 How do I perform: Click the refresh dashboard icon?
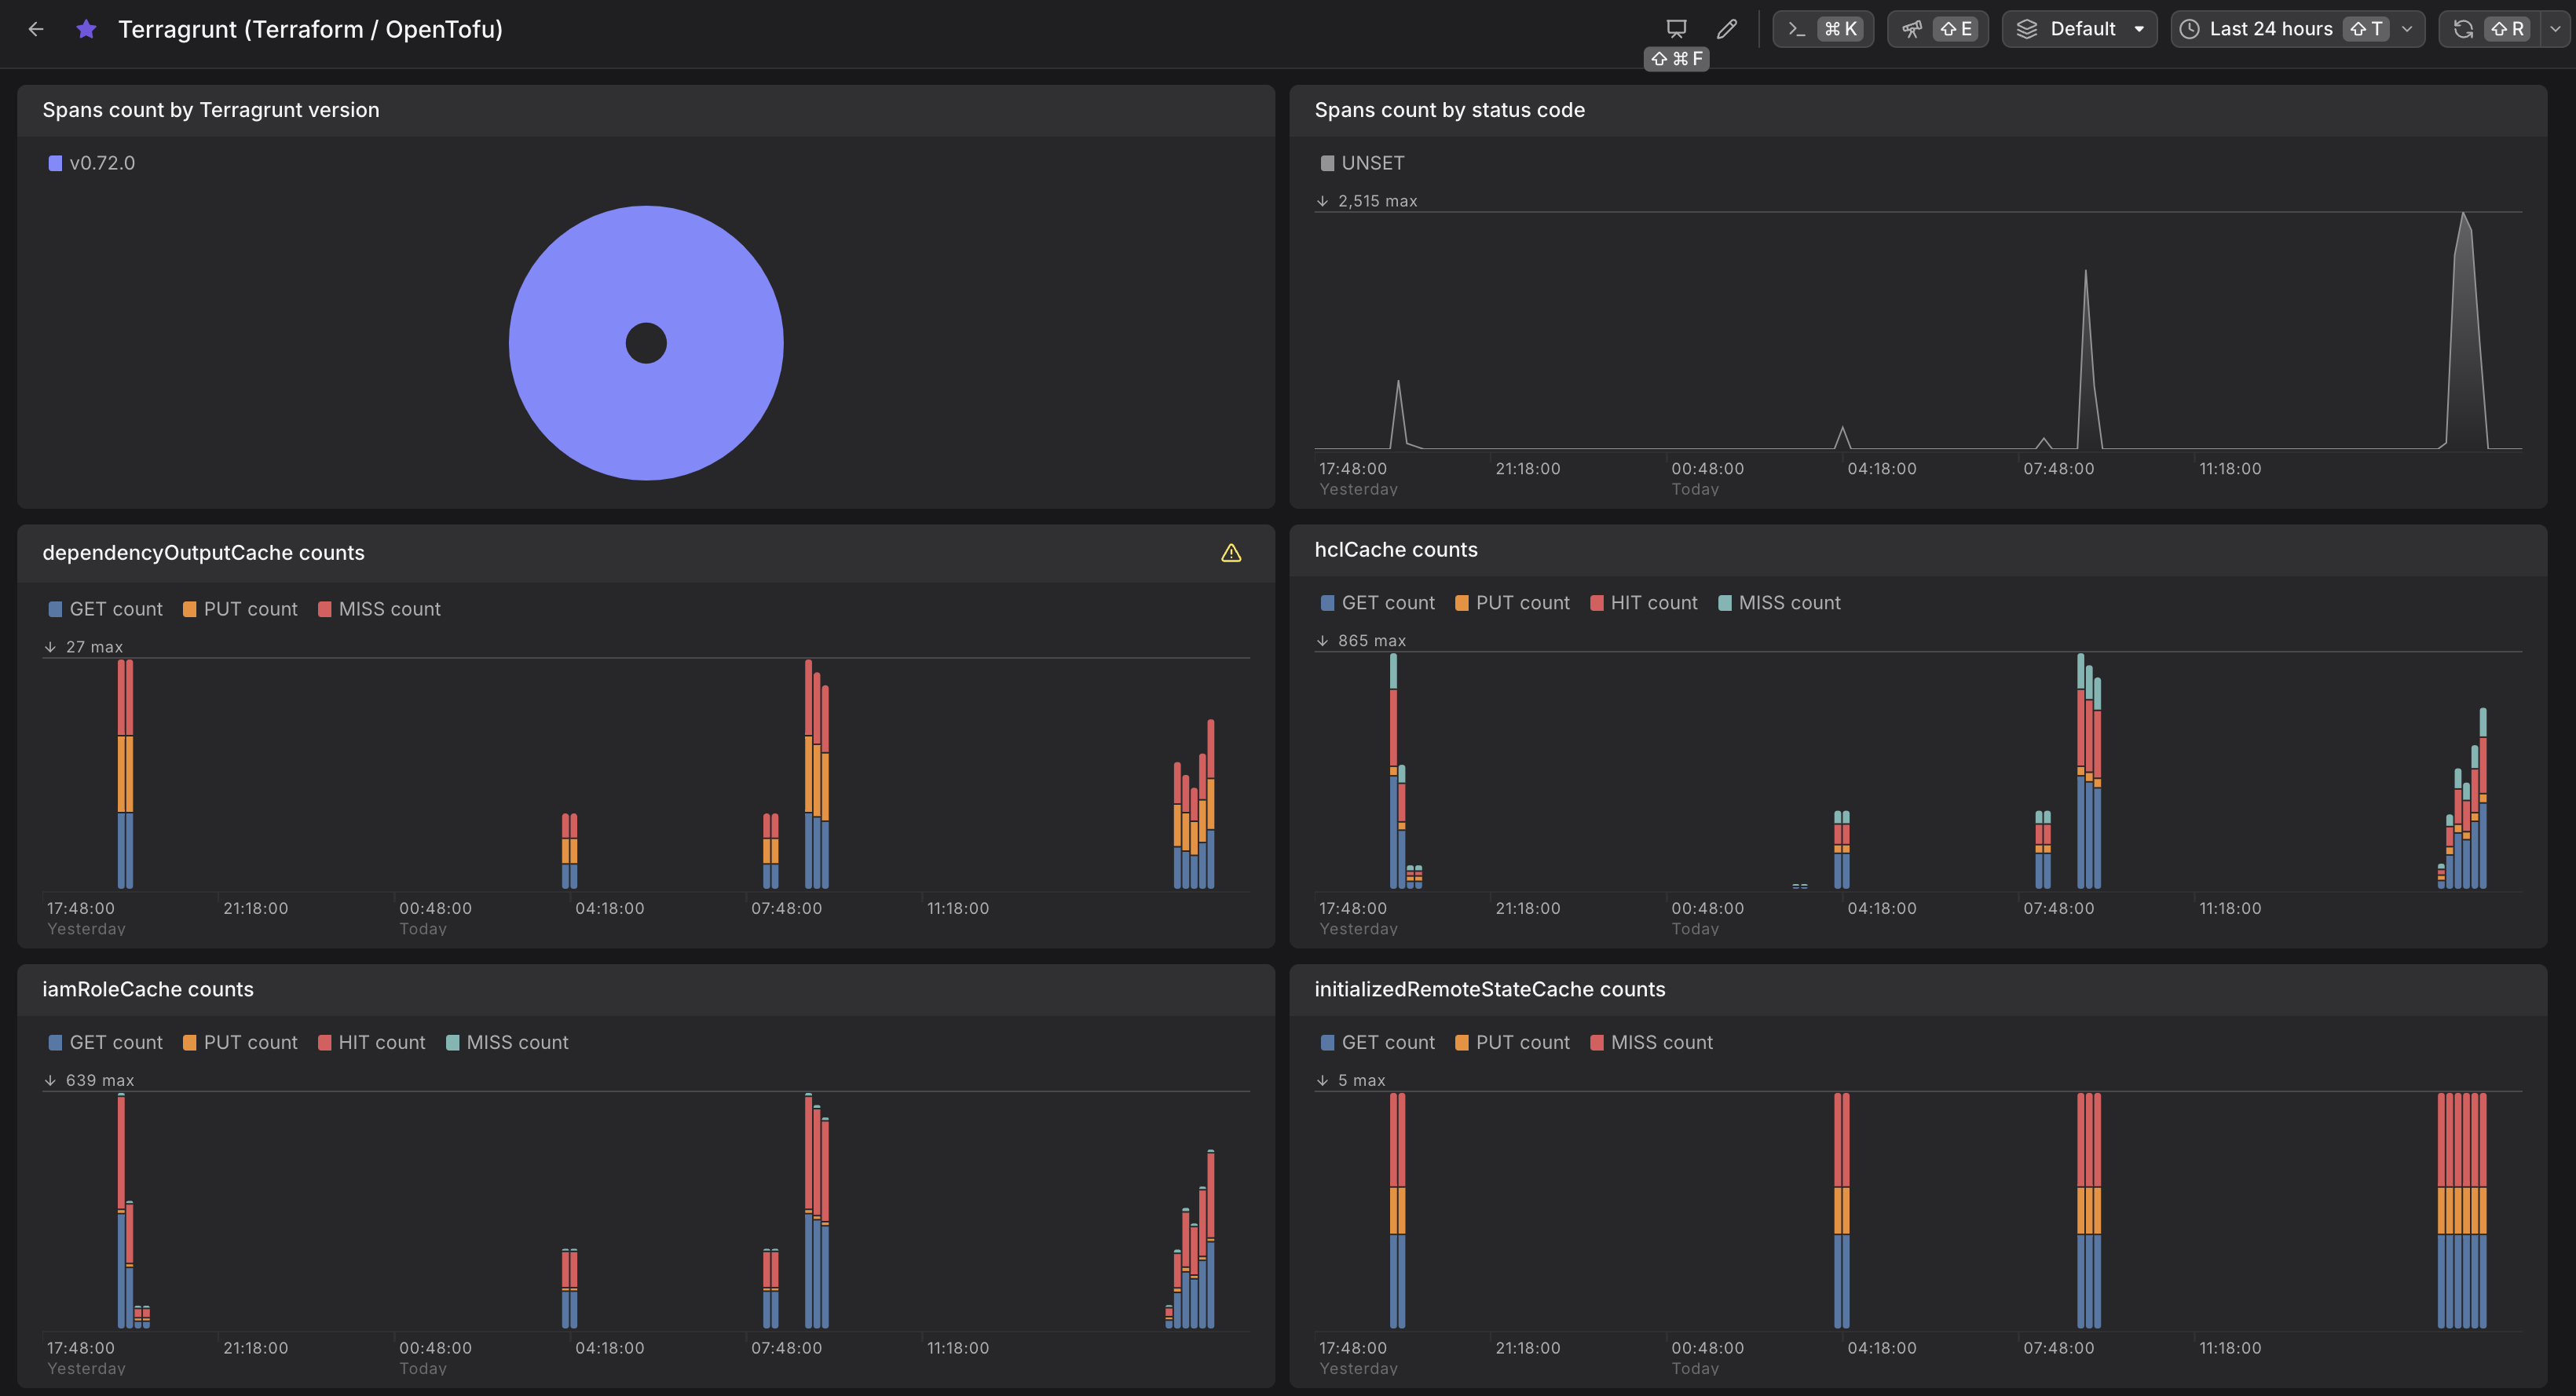2464,29
